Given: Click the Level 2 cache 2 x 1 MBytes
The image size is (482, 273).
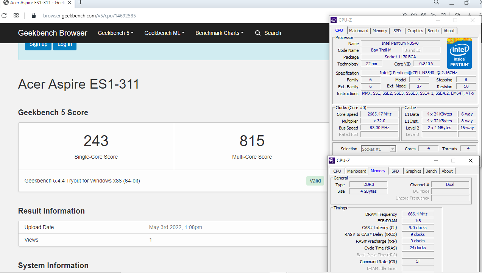Looking at the screenshot, I should (439, 128).
